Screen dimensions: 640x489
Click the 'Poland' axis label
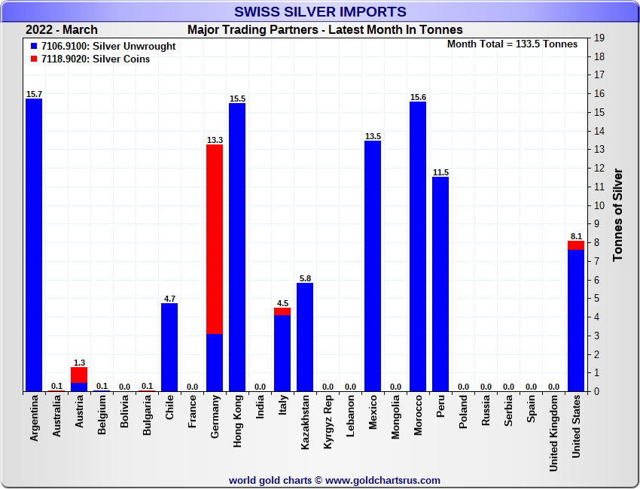click(463, 412)
